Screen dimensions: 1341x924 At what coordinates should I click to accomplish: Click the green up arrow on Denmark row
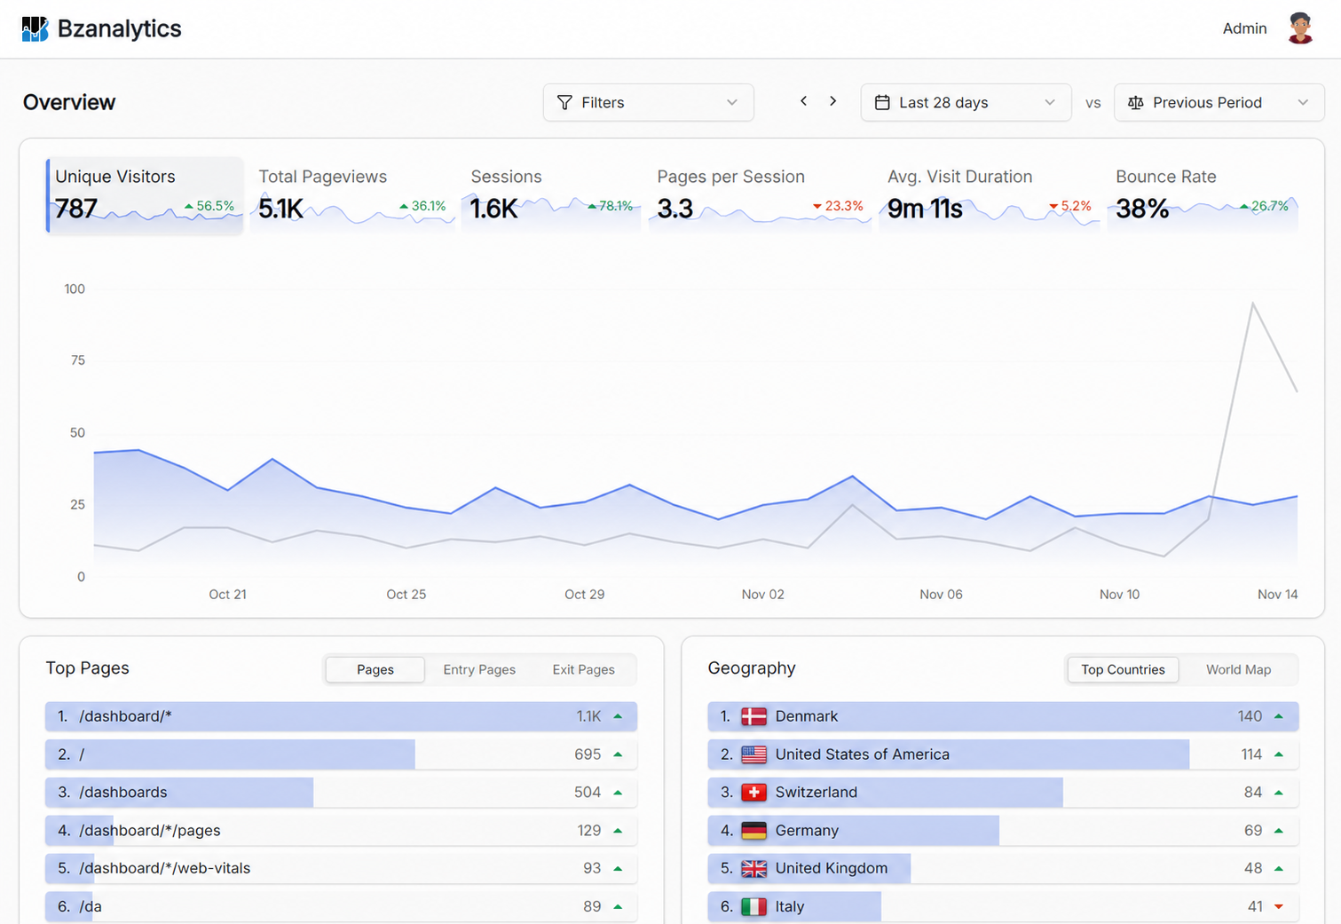1279,716
